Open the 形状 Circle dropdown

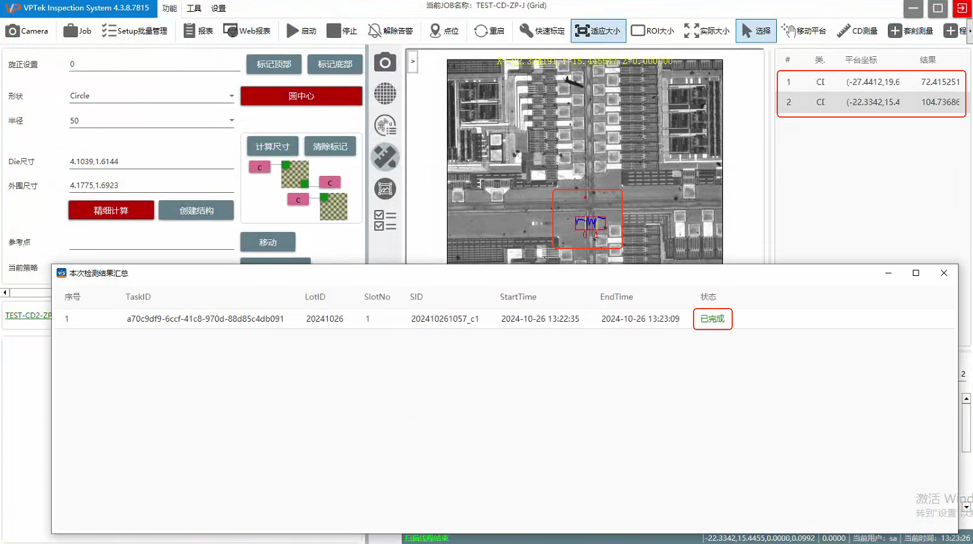[152, 95]
